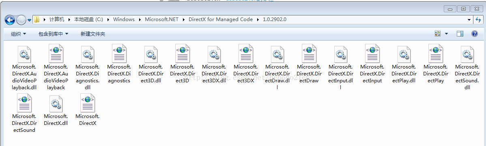Minimize the Explorer window
This screenshot has width=486, height=146.
point(450,9)
